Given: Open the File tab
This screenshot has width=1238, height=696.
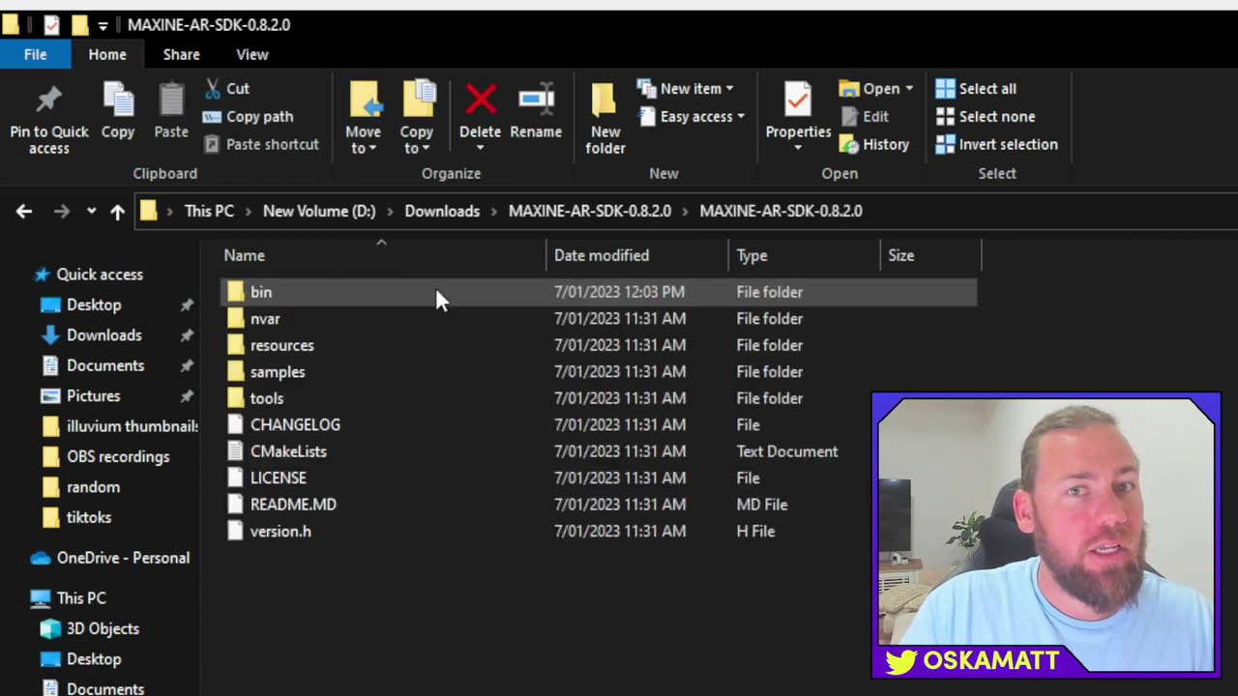Looking at the screenshot, I should 35,54.
